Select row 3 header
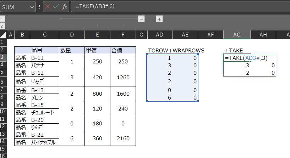This screenshot has width=290, height=158. (2, 57)
